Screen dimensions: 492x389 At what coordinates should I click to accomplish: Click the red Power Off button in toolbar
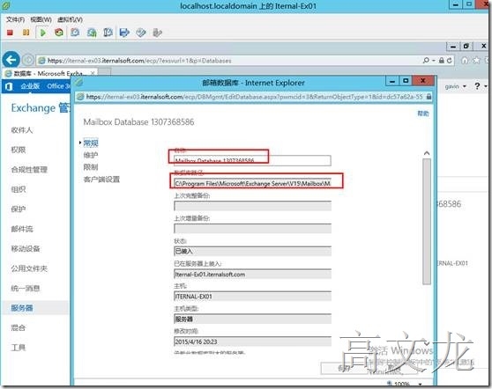10,33
